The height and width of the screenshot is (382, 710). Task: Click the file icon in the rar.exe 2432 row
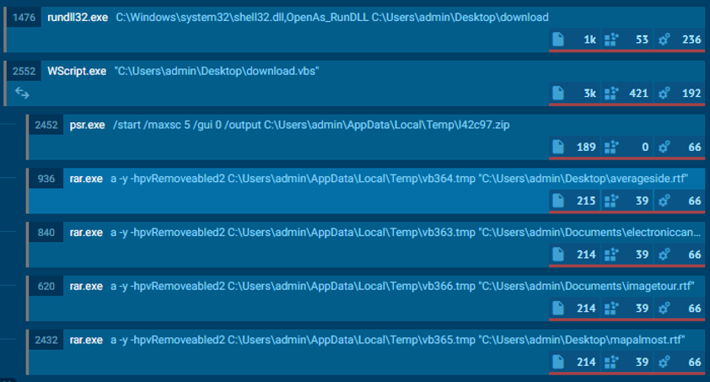(558, 362)
